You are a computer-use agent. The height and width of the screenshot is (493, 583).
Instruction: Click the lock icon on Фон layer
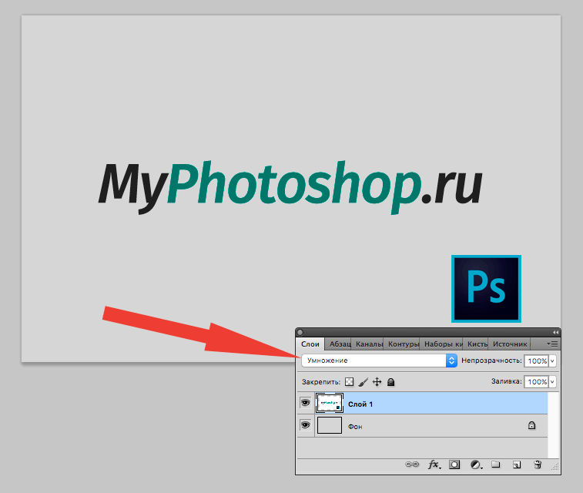531,424
